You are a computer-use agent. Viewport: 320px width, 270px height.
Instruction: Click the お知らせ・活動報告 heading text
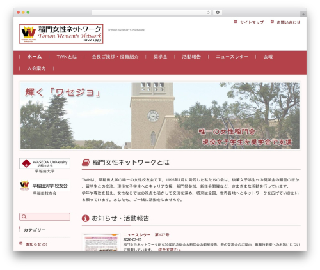point(120,218)
